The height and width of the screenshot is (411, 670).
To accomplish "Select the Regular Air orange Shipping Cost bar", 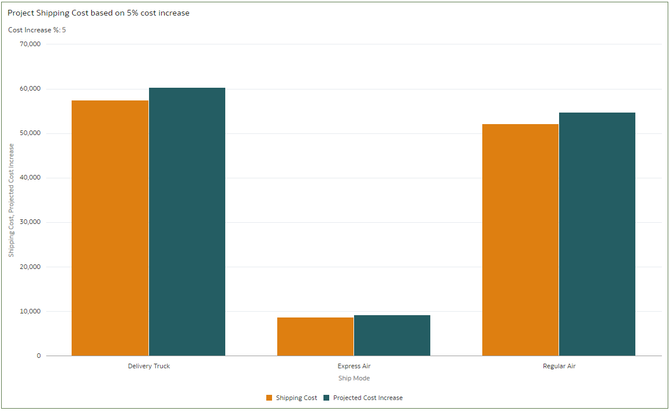I will (520, 240).
